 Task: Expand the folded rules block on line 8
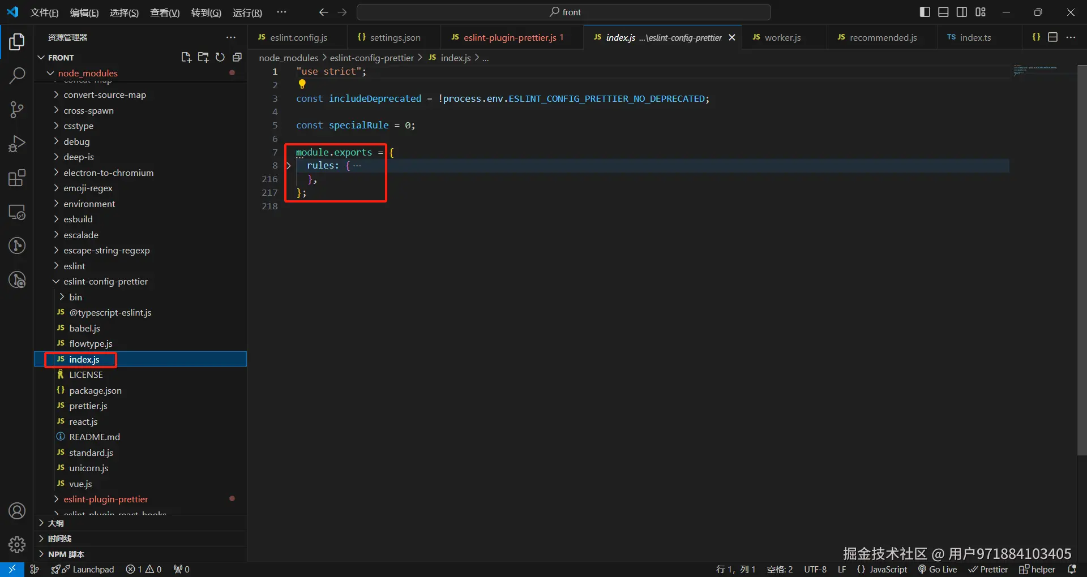pyautogui.click(x=288, y=165)
